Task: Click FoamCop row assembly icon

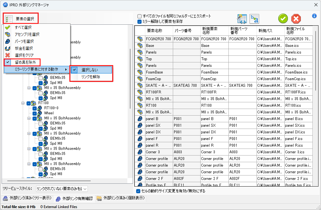Action: (x=140, y=79)
